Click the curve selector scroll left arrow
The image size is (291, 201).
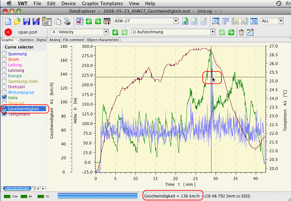pyautogui.click(x=38, y=189)
